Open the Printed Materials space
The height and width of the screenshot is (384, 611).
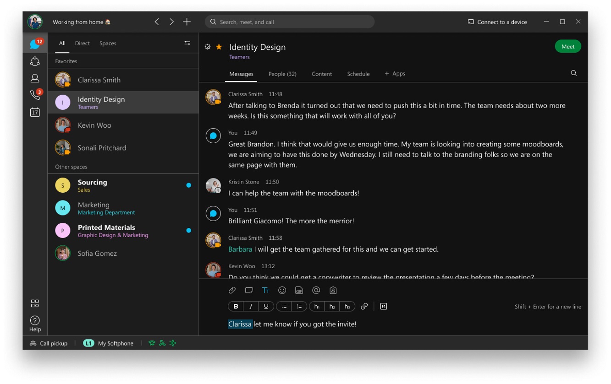[123, 231]
